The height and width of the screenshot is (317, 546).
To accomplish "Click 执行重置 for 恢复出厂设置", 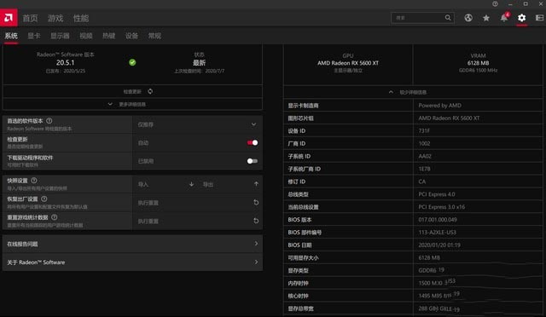I will pyautogui.click(x=148, y=203).
